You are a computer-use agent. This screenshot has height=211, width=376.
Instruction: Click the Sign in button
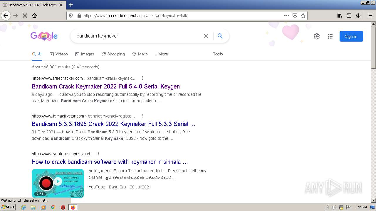click(351, 36)
